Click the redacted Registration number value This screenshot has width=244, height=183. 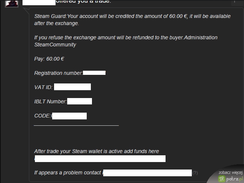(94, 73)
